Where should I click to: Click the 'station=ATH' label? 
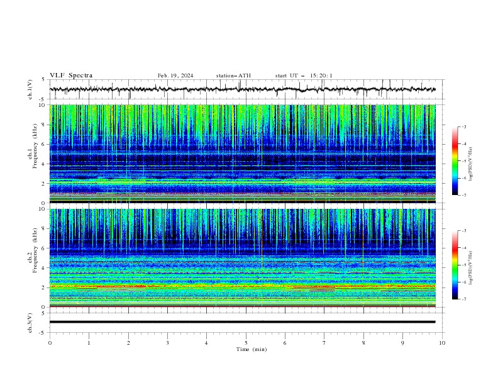point(233,75)
